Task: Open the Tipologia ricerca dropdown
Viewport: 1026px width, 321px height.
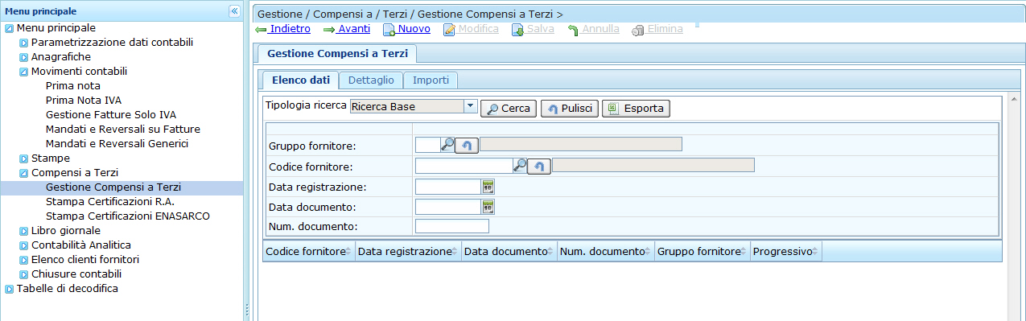Action: (471, 106)
